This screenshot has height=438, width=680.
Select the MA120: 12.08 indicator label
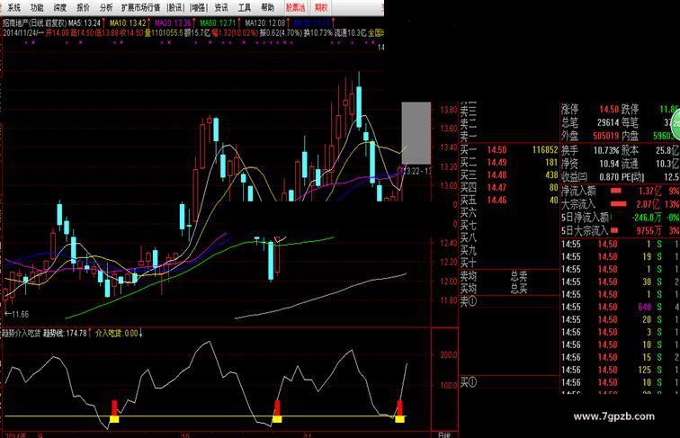265,22
